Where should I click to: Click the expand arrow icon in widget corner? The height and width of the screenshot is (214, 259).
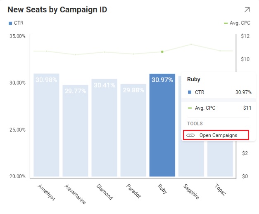(x=247, y=10)
